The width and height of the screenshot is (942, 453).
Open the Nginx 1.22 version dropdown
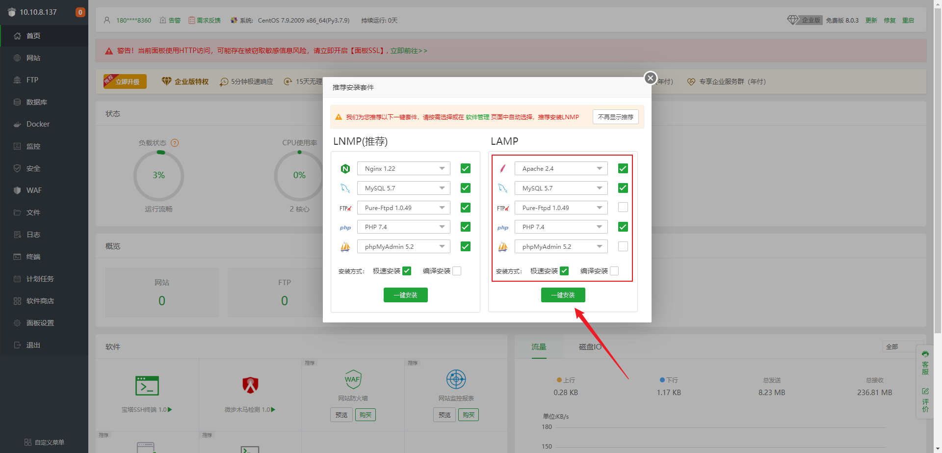[404, 168]
